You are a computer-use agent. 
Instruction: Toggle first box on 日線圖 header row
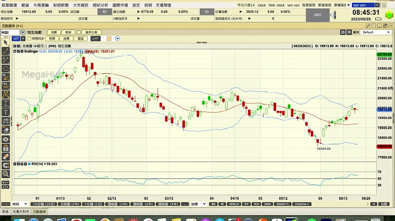point(15,46)
